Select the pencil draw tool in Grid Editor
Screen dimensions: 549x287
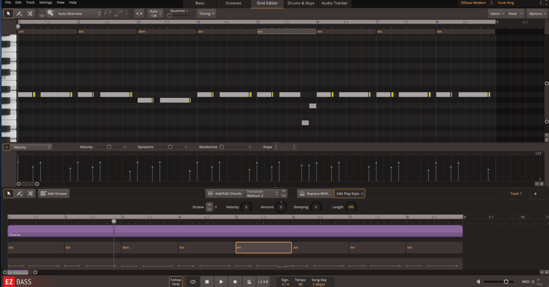pyautogui.click(x=19, y=13)
